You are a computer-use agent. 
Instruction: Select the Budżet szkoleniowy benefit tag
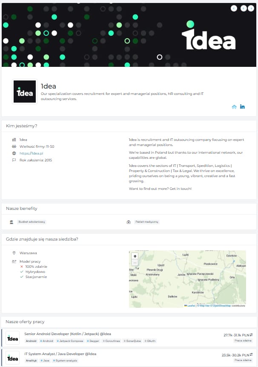click(32, 222)
